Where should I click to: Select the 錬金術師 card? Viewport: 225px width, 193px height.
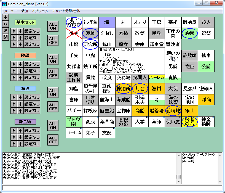tap(206, 122)
